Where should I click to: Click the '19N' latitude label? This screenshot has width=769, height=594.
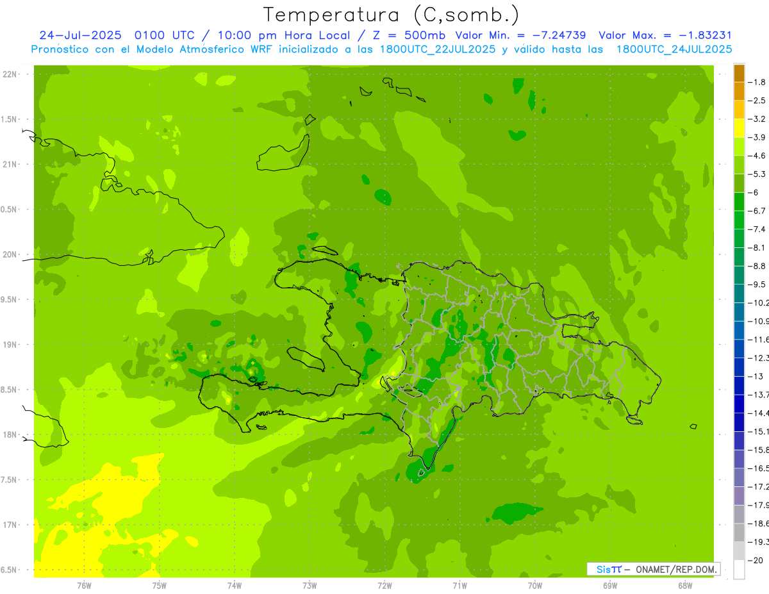(x=10, y=345)
